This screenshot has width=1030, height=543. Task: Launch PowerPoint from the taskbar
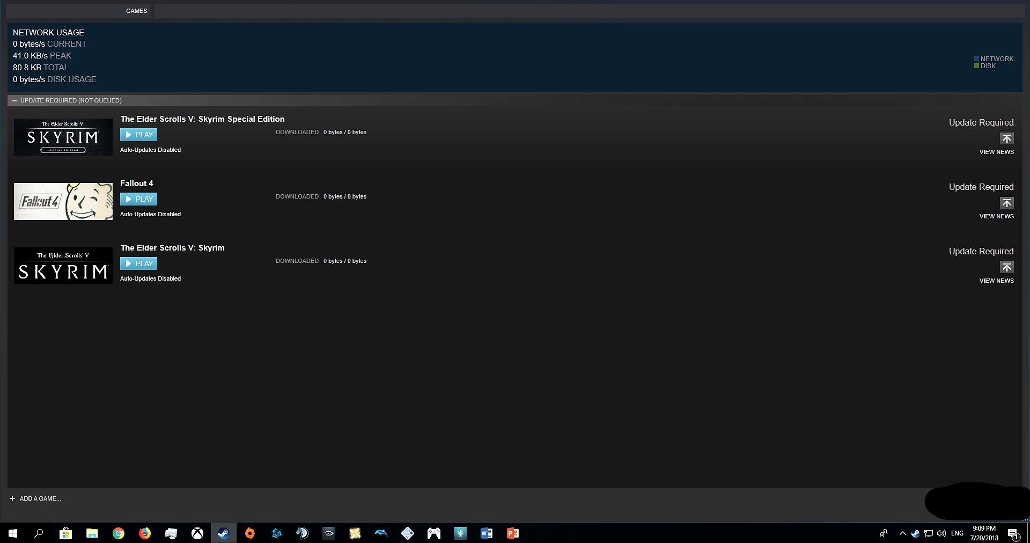(513, 533)
